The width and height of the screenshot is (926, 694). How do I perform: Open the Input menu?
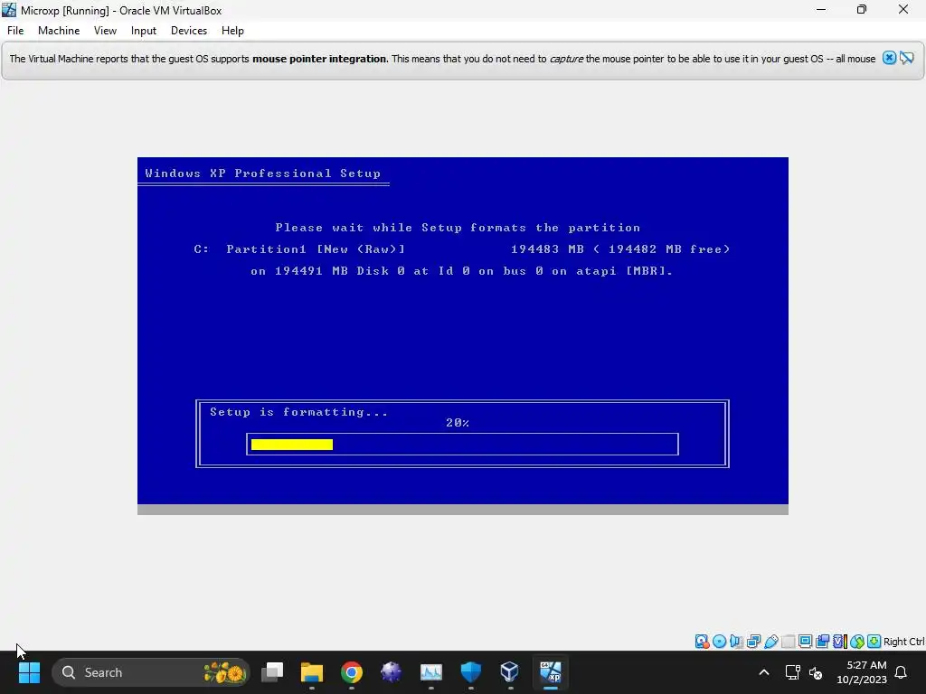click(144, 31)
